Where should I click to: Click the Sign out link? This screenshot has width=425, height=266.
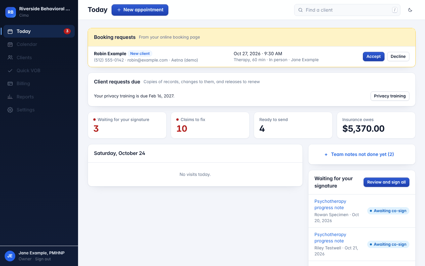(43, 259)
